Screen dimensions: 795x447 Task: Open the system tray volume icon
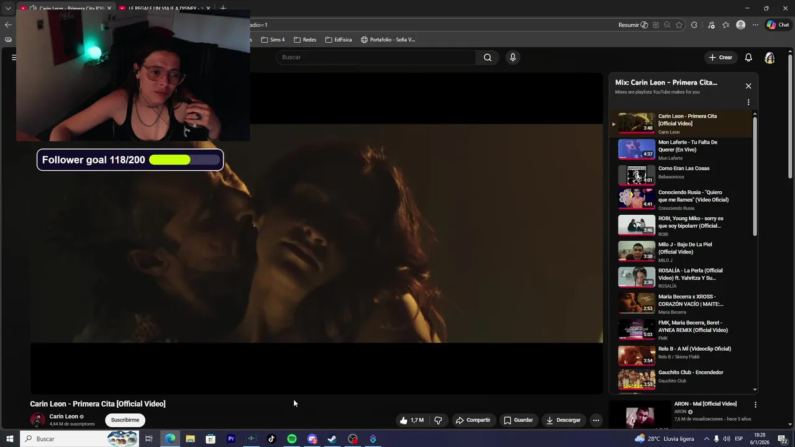pos(726,439)
